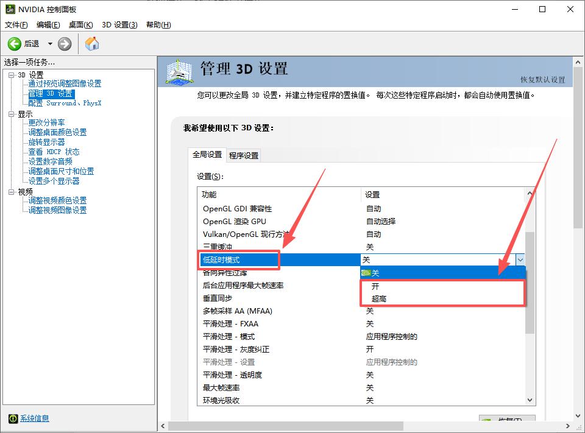This screenshot has height=433, width=585.
Task: Open 调整桌面颜色设置 page
Action: coord(57,132)
